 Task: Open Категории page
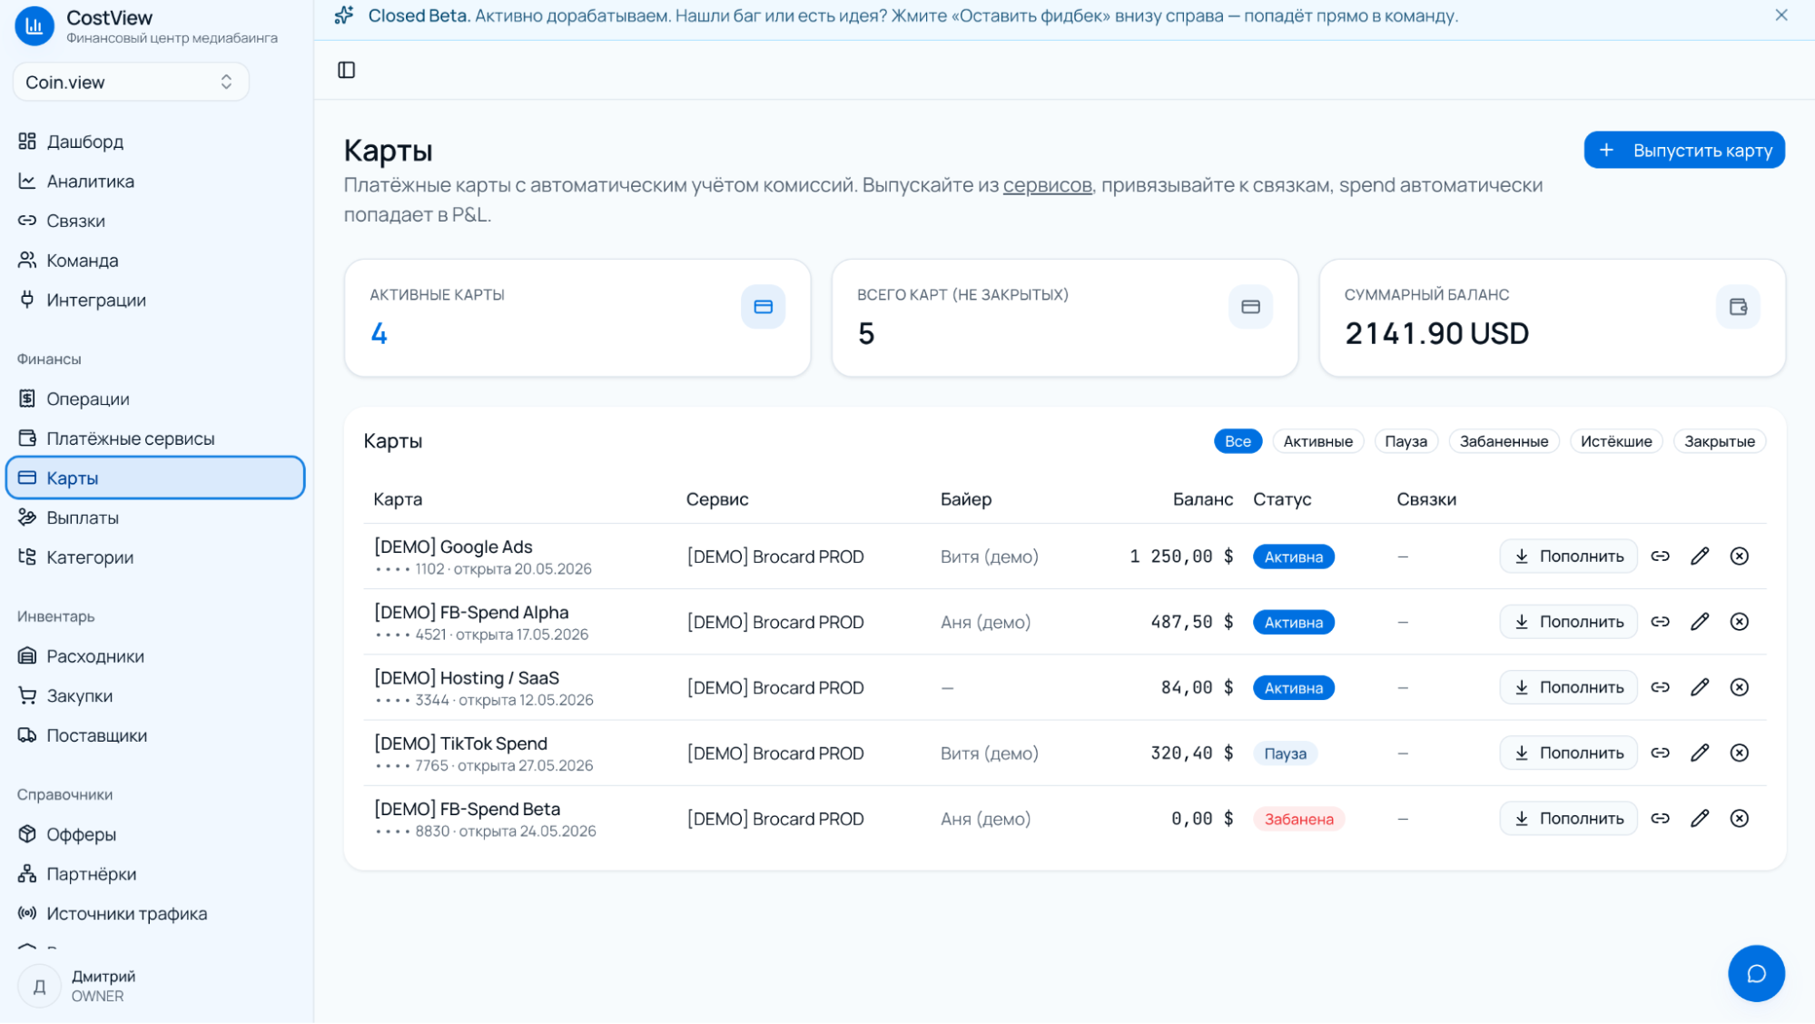(x=155, y=557)
